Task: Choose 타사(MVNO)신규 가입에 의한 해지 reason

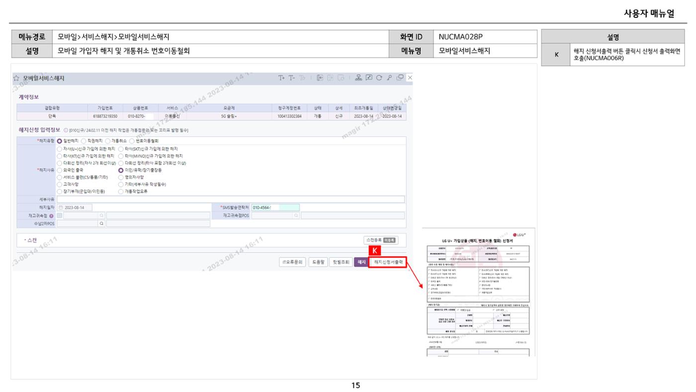Action: (x=121, y=156)
